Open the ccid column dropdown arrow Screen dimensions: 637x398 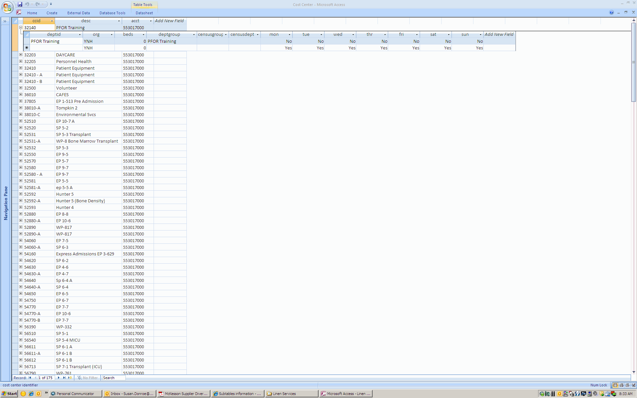[x=52, y=21]
